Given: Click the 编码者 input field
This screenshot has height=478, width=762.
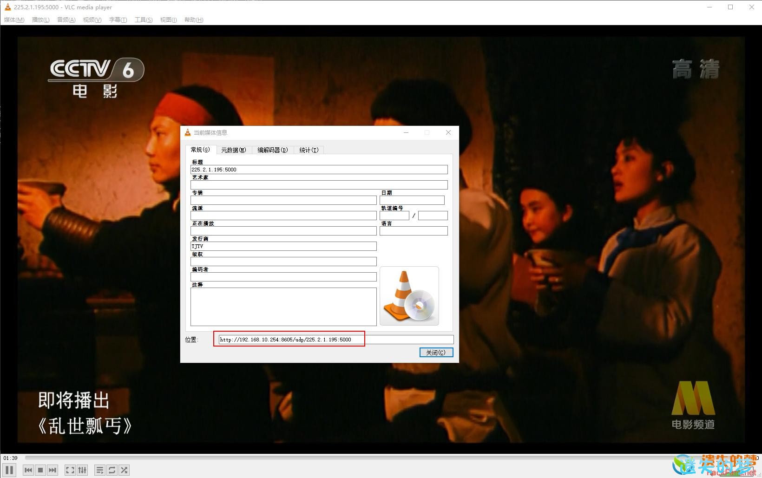Looking at the screenshot, I should pos(283,277).
